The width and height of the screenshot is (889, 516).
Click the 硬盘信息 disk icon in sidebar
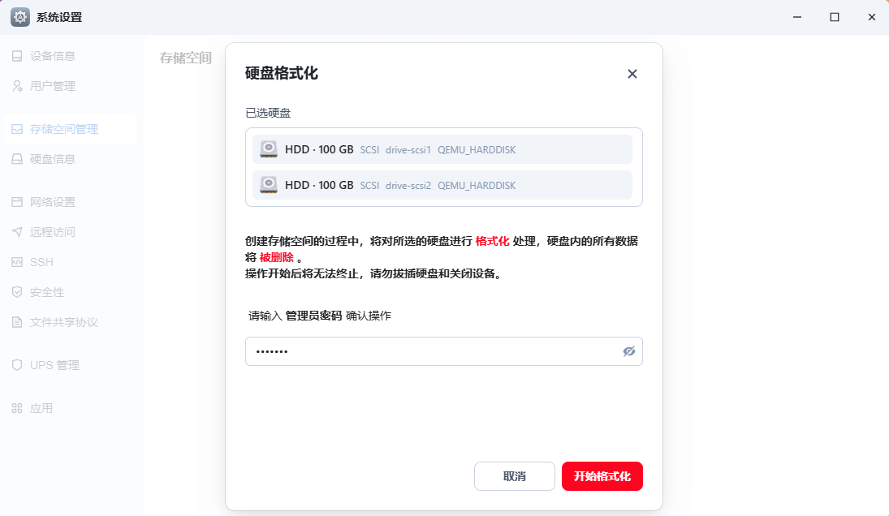17,159
